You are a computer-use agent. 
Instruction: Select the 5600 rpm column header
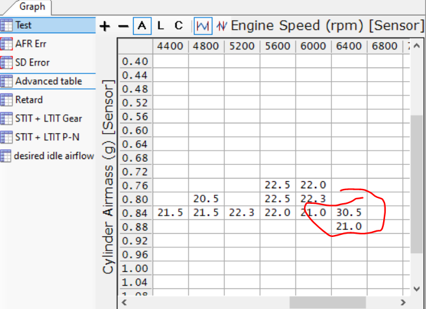click(x=277, y=46)
